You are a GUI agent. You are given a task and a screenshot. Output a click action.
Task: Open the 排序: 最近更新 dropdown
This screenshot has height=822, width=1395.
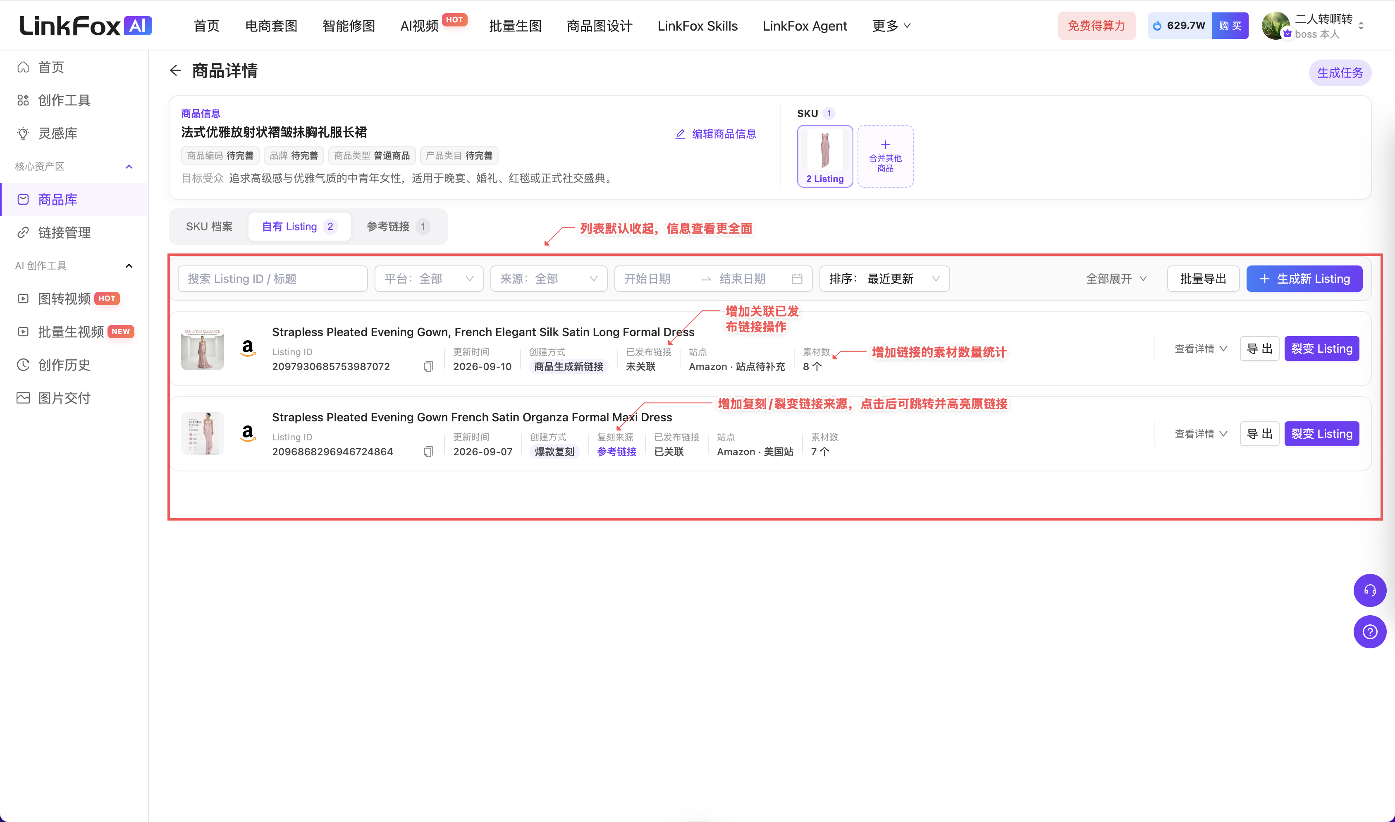click(x=884, y=279)
